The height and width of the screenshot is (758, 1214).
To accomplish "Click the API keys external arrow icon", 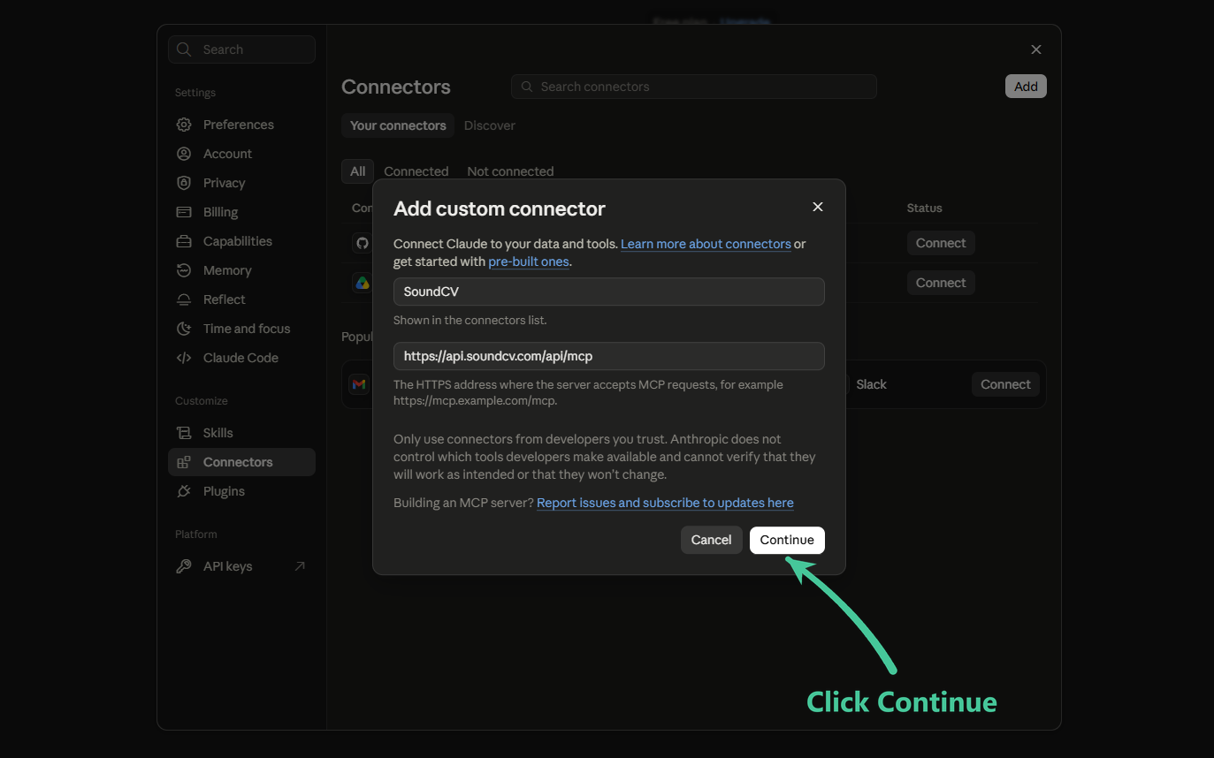I will tap(300, 566).
